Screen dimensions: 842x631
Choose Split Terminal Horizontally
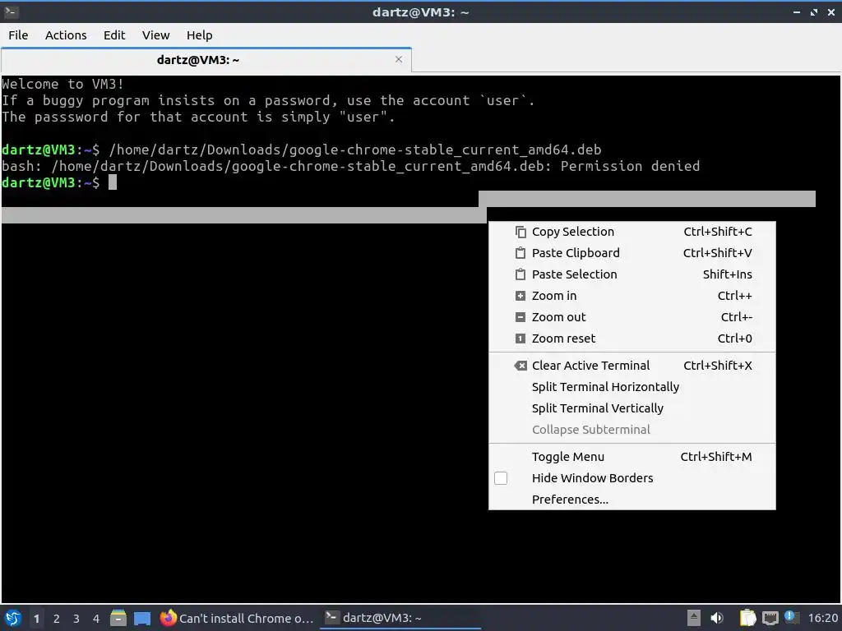pyautogui.click(x=632, y=387)
